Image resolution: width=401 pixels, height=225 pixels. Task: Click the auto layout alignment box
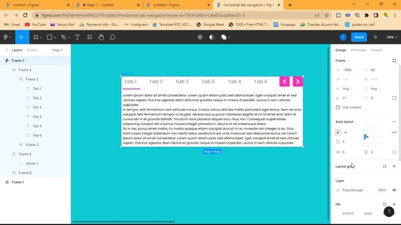click(x=372, y=137)
